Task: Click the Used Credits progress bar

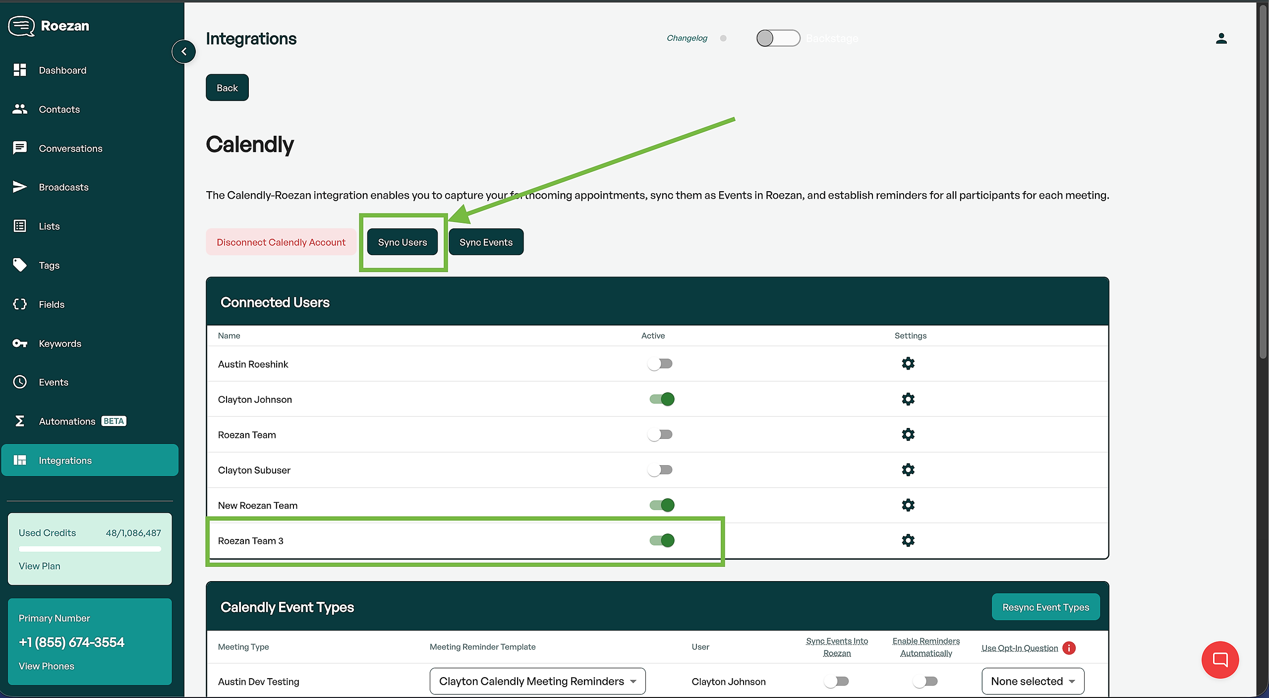Action: click(90, 549)
